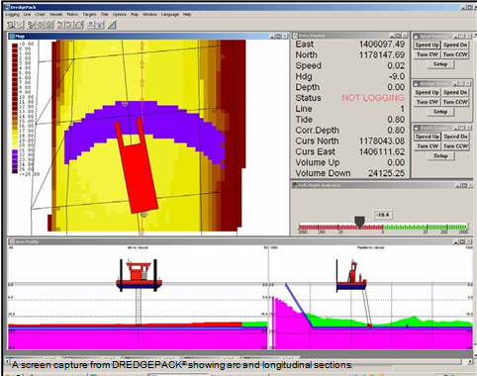Click the NOT LOGGING status text

(373, 98)
